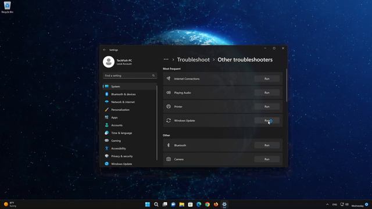Select Gaming in the sidebar
Screen dimensions: 372x209
[x=130, y=140]
